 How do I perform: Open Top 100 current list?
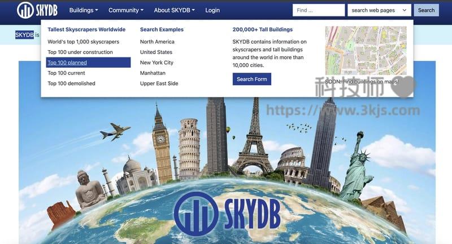pyautogui.click(x=66, y=73)
